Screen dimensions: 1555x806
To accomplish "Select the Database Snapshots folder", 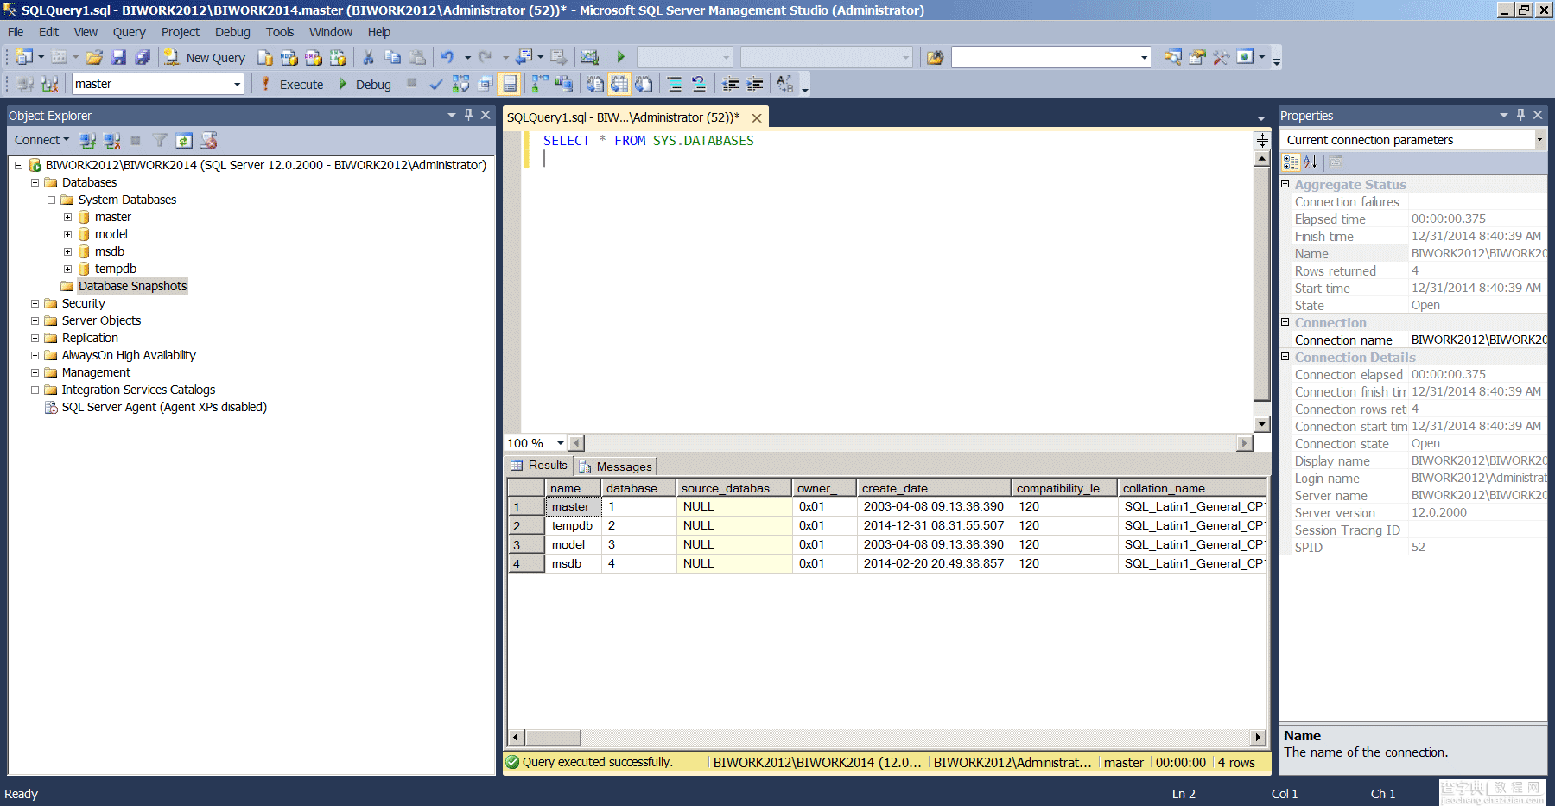I will (132, 286).
